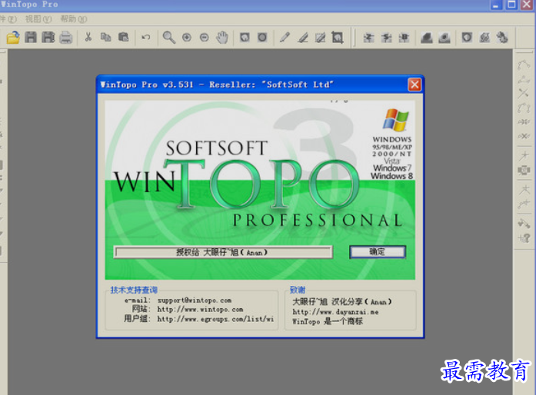Click the http://www.dayanzai.me link

(x=336, y=312)
